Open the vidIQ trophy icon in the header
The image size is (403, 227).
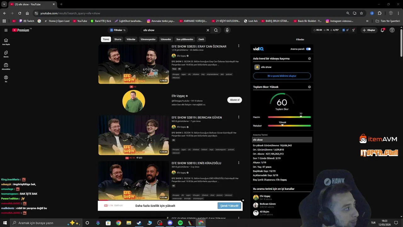[354, 30]
